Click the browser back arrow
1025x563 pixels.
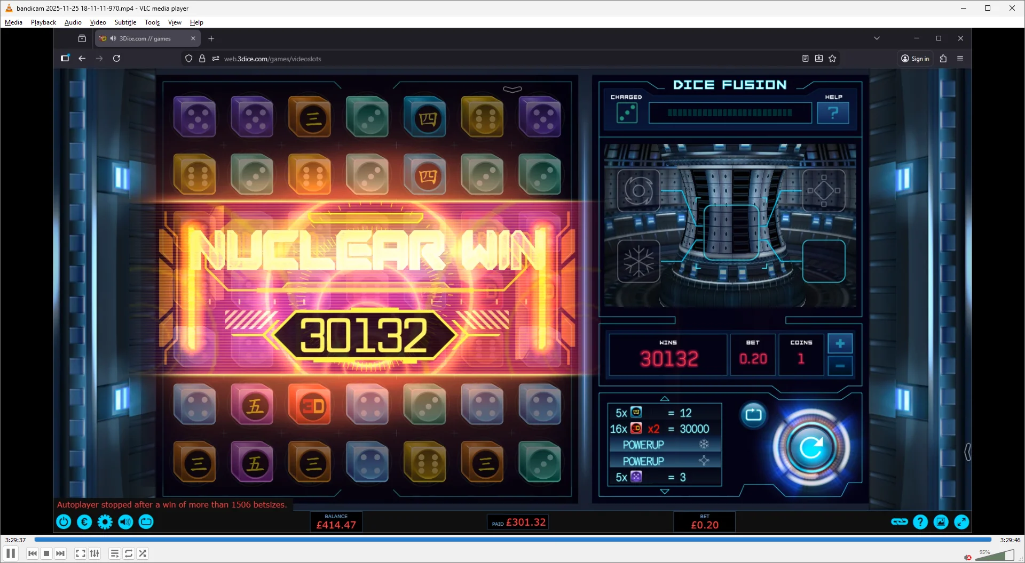[x=82, y=59]
